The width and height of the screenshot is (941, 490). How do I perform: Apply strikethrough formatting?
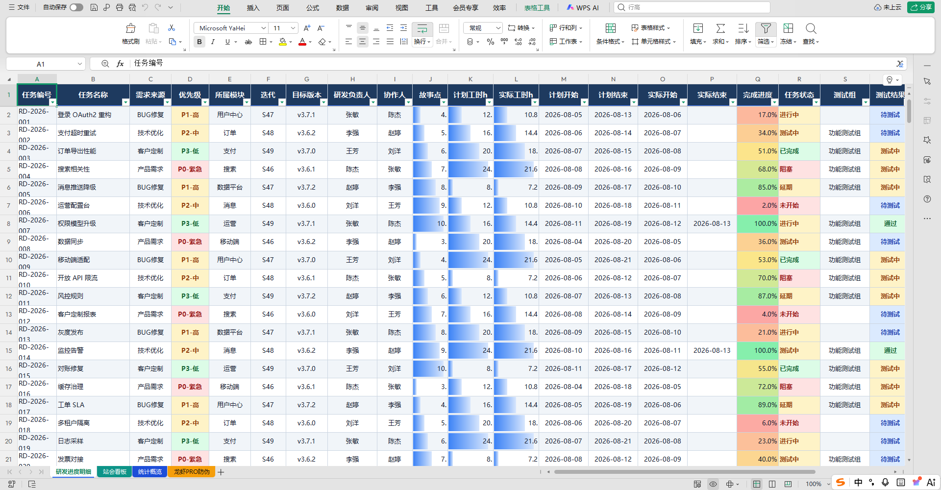[248, 42]
